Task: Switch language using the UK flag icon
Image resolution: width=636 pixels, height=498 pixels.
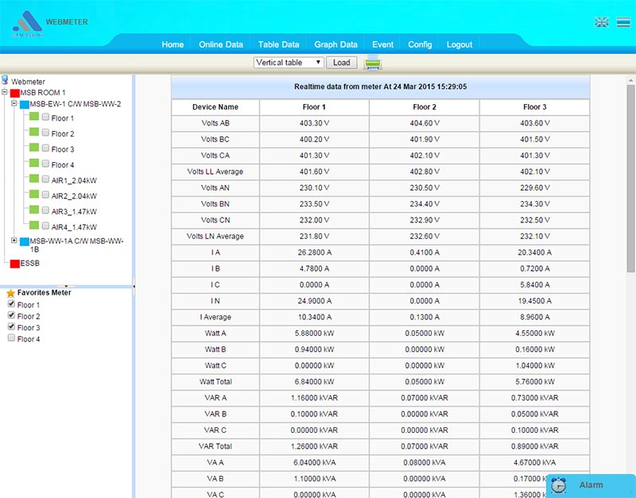Action: 602,22
